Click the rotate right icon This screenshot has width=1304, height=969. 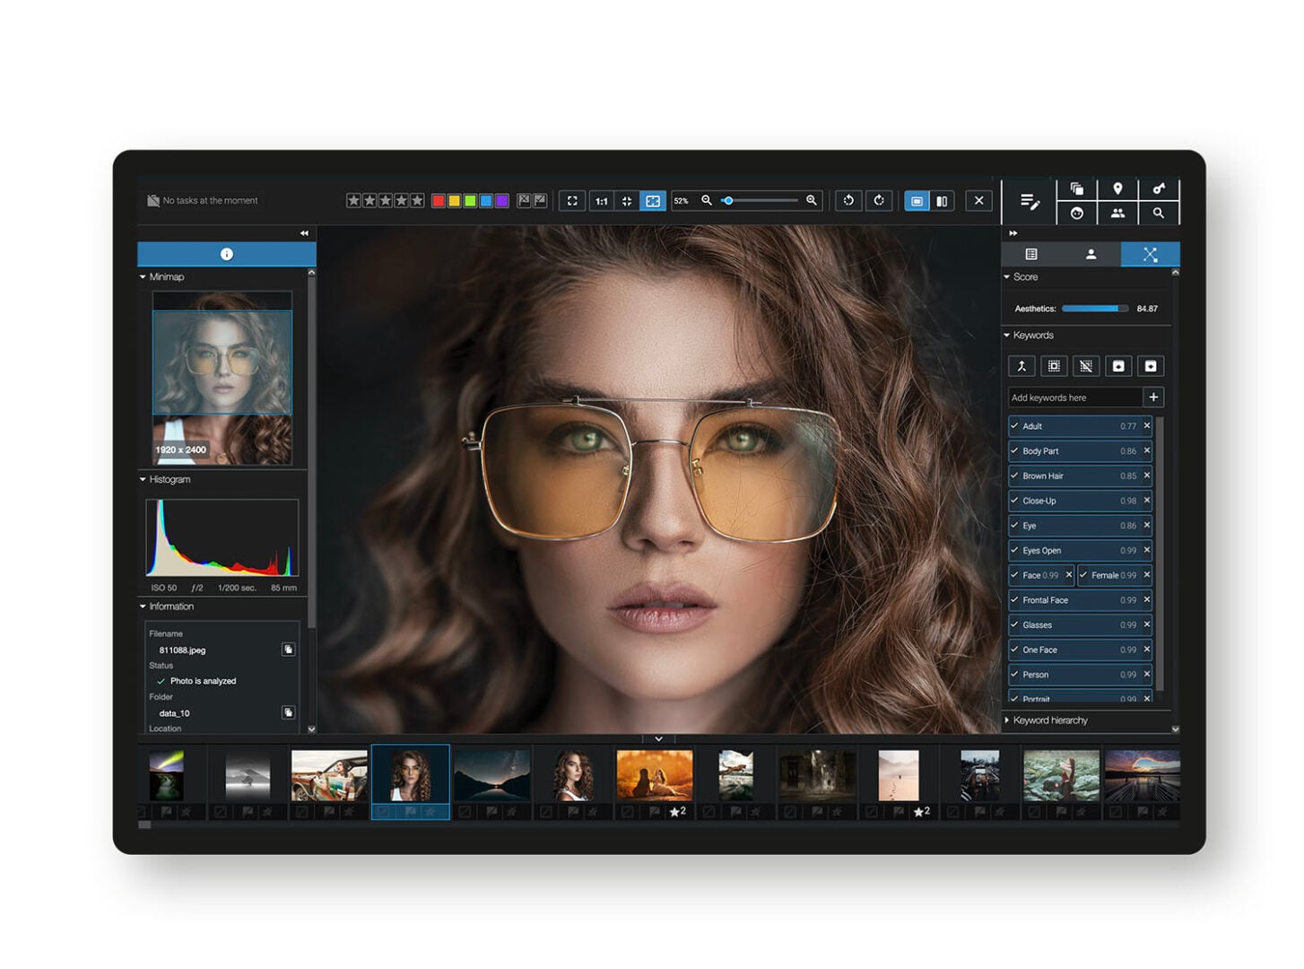pyautogui.click(x=879, y=200)
